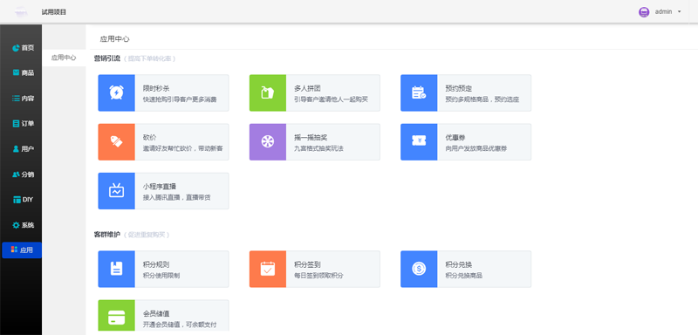Viewport: 698px width, 335px height.
Task: Go to 首页 in the sidebar
Action: 24,48
